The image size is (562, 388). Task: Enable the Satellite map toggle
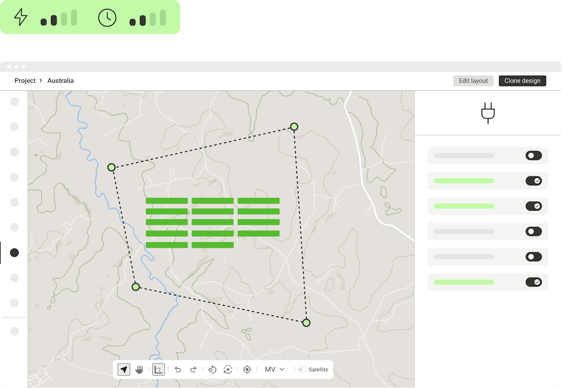point(302,369)
